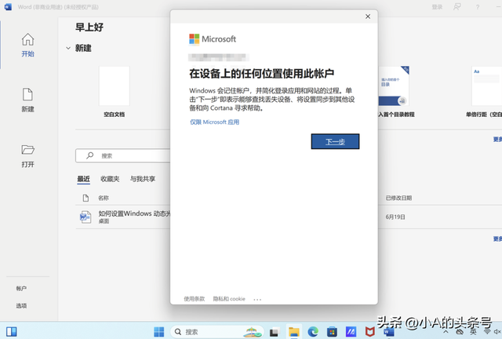Viewport: 502px width, 339px height.
Task: Collapse the 新建 section chevron
Action: click(68, 48)
